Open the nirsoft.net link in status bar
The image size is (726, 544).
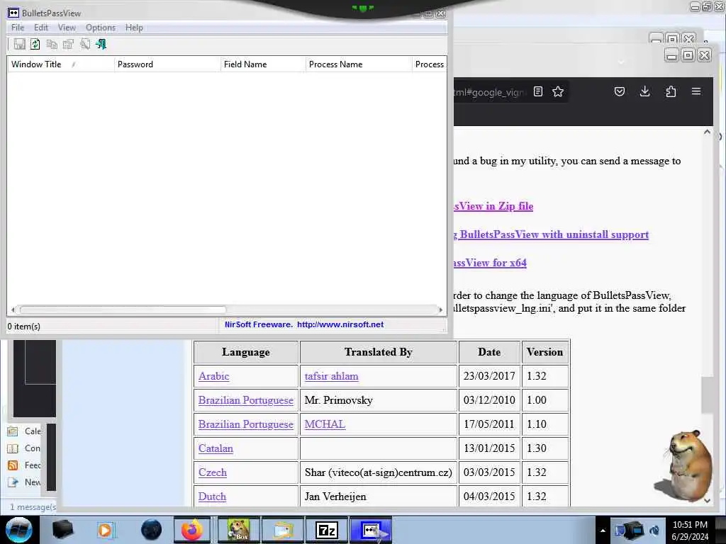(340, 324)
